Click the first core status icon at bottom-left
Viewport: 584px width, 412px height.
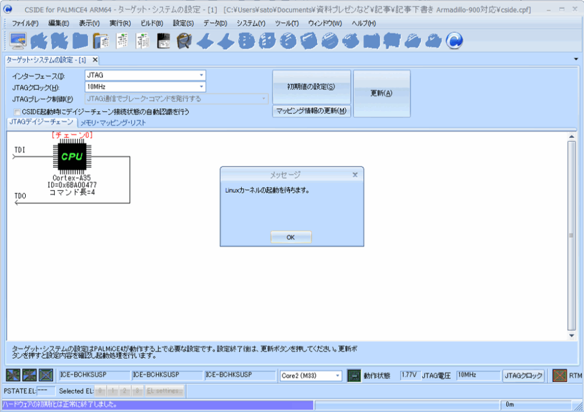click(x=13, y=376)
